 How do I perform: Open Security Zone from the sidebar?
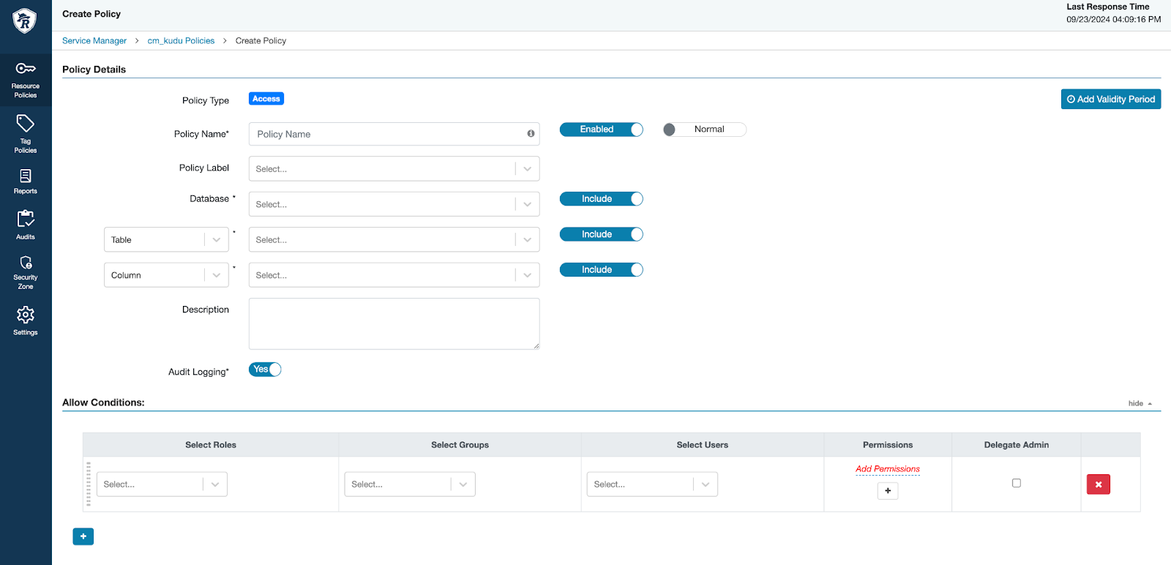tap(26, 272)
